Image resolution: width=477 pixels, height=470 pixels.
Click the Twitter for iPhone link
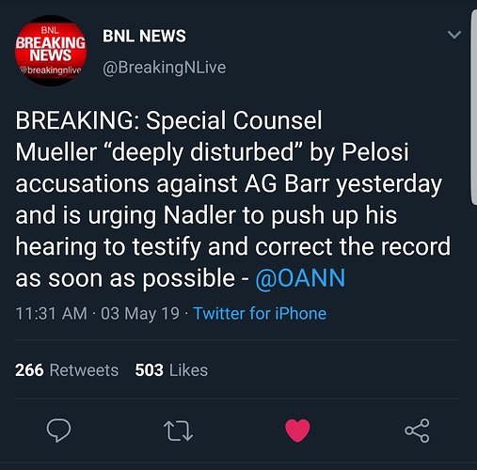[260, 313]
